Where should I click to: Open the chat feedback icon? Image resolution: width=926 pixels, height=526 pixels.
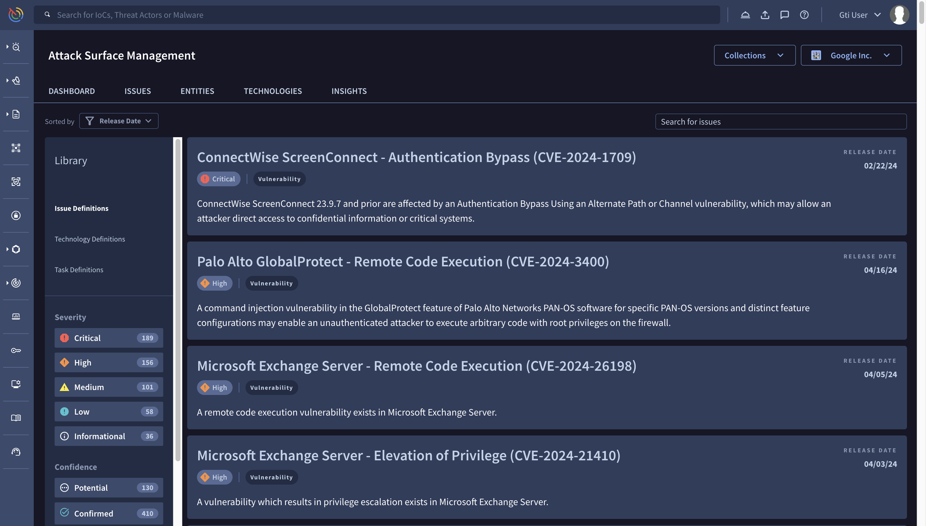[785, 15]
